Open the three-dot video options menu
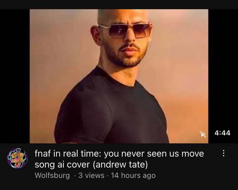This screenshot has height=190, width=238. point(223,153)
